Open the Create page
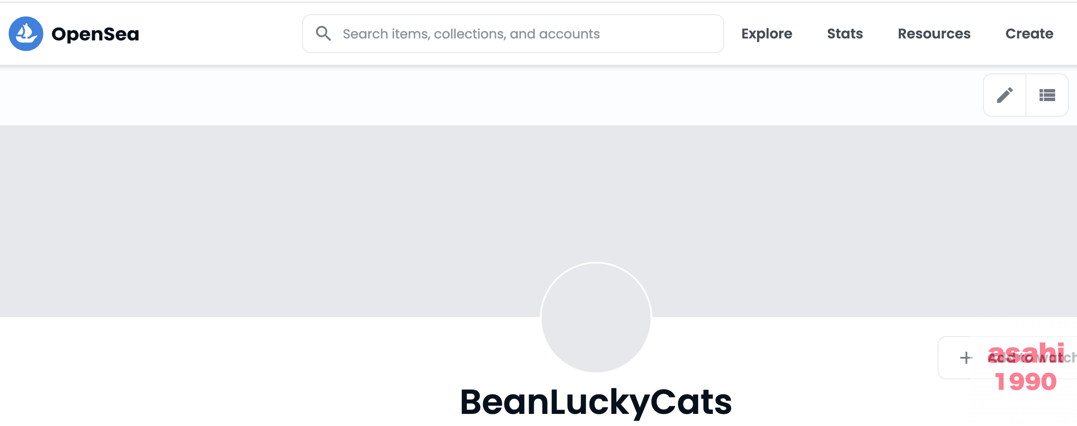 1029,34
